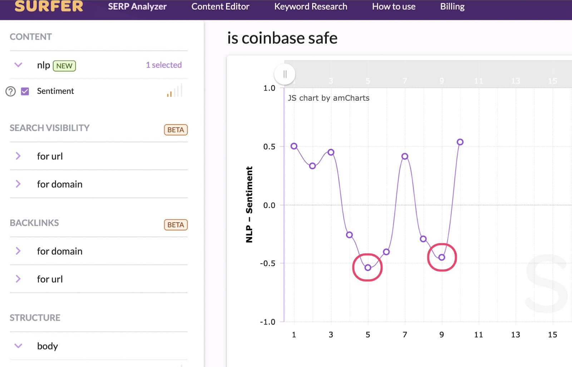Open the SERP Analyzer tab
The width and height of the screenshot is (572, 367).
click(137, 6)
